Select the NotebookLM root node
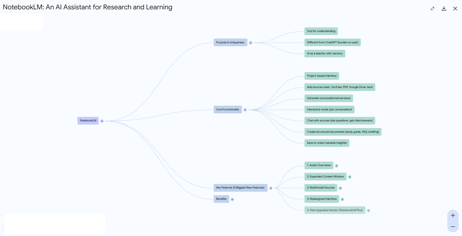 coord(88,121)
